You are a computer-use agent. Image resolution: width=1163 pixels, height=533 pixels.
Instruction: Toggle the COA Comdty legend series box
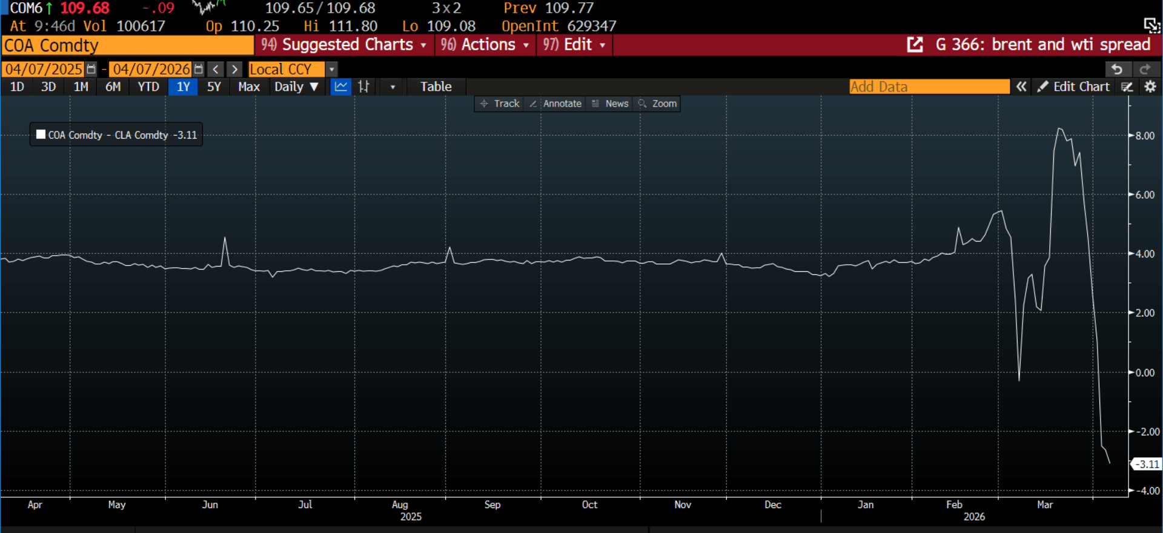coord(41,134)
